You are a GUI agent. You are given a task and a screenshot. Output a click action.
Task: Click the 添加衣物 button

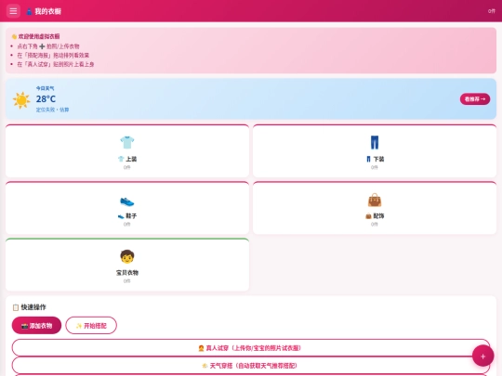point(36,326)
